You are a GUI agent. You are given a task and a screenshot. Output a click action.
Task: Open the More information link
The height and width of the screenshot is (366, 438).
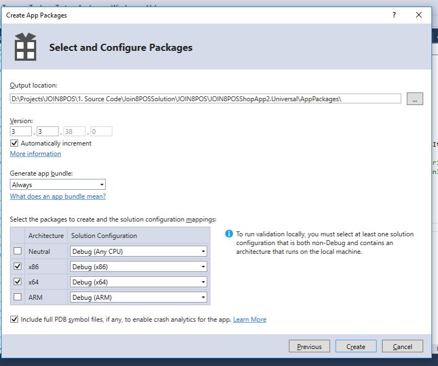point(34,154)
